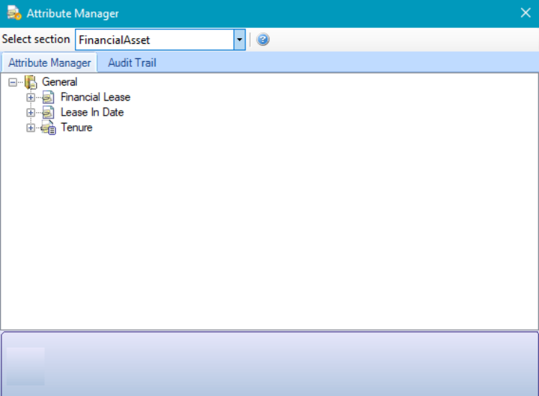Screen dimensions: 539x396
Task: Select the Tenure tree item
Action: pos(76,128)
